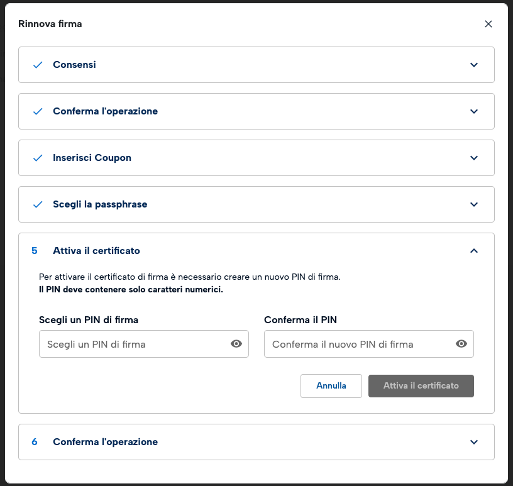Select the Consensi step title
The image size is (513, 486).
74,65
